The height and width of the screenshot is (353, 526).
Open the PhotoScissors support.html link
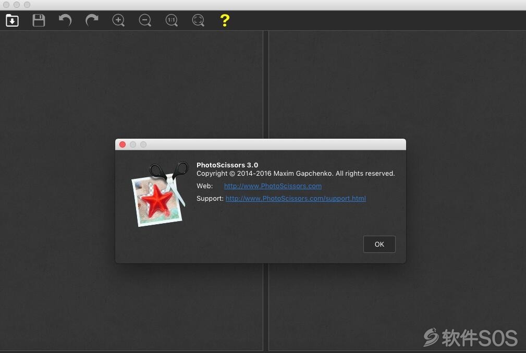[x=296, y=198]
